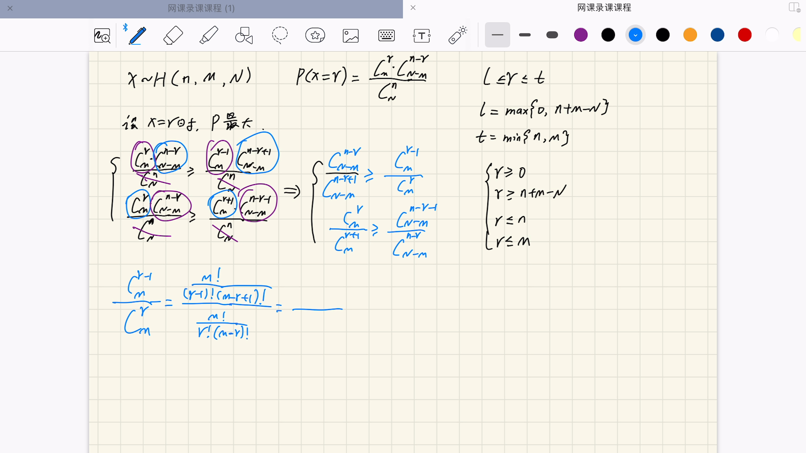806x453 pixels.
Task: Select the Lasso selection tool
Action: click(280, 35)
